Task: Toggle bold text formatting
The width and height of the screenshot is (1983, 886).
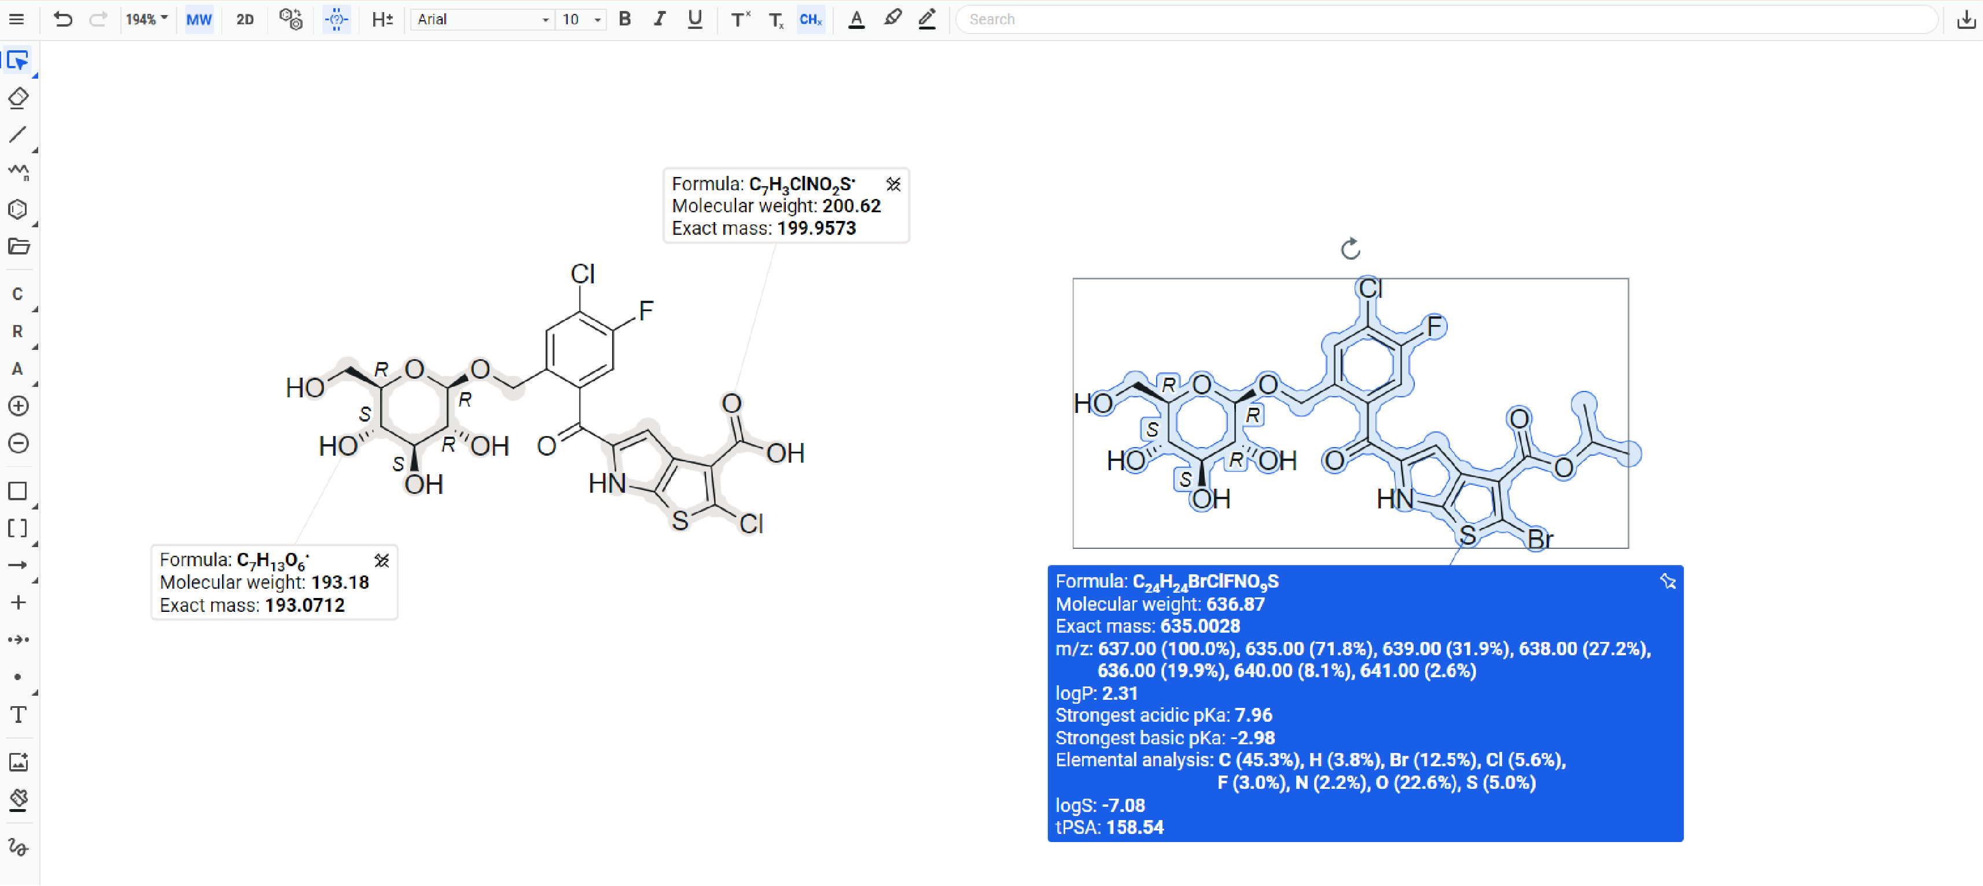Action: click(x=624, y=19)
